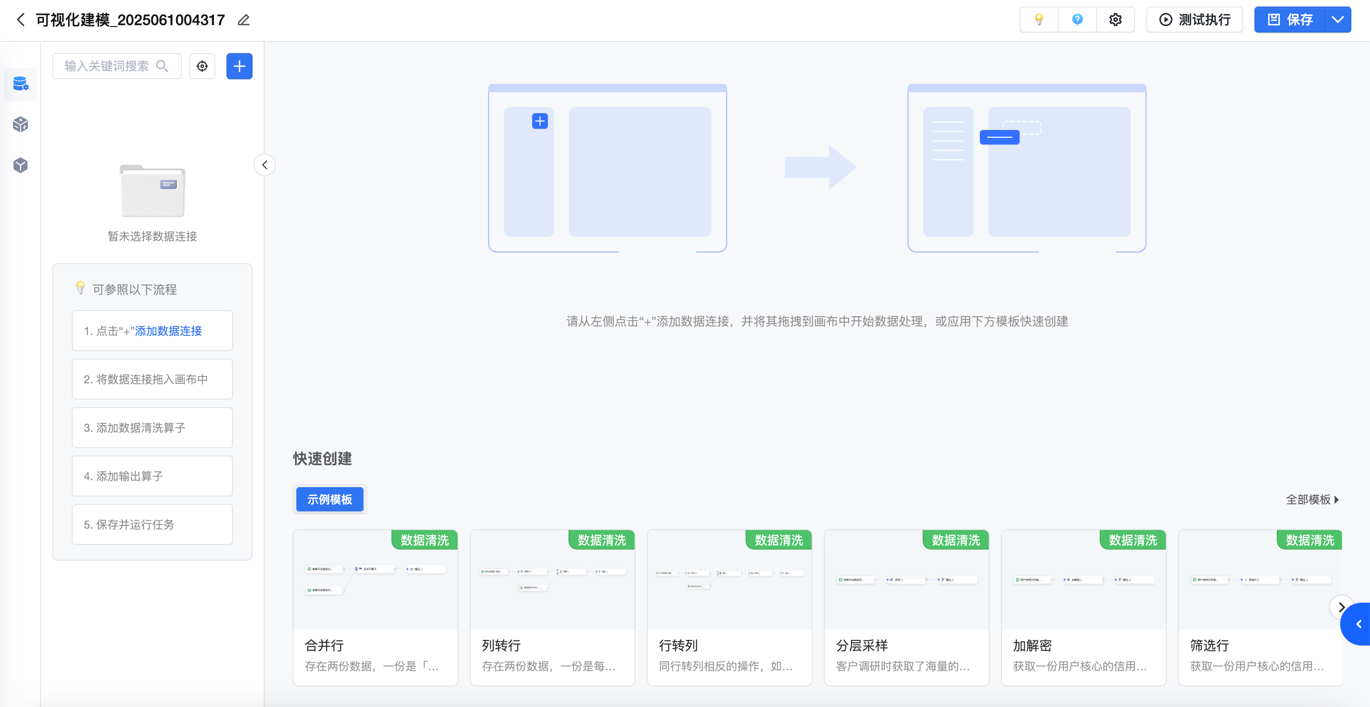The height and width of the screenshot is (707, 1370).
Task: Collapse the left panel with chevron
Action: click(x=264, y=165)
